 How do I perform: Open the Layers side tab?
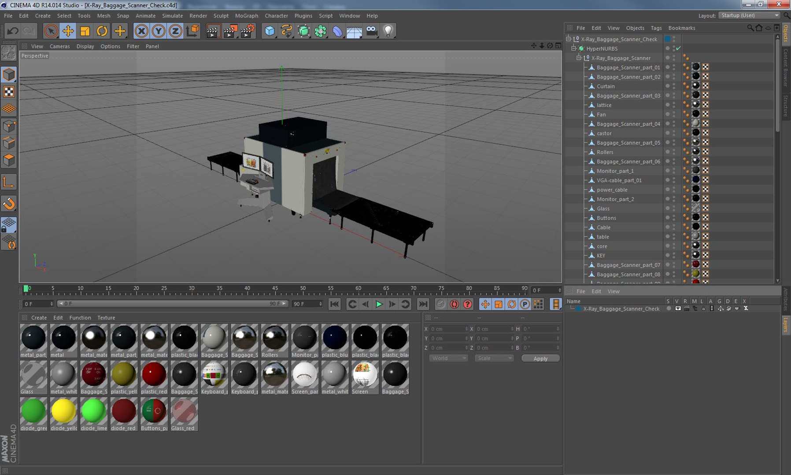[x=786, y=325]
